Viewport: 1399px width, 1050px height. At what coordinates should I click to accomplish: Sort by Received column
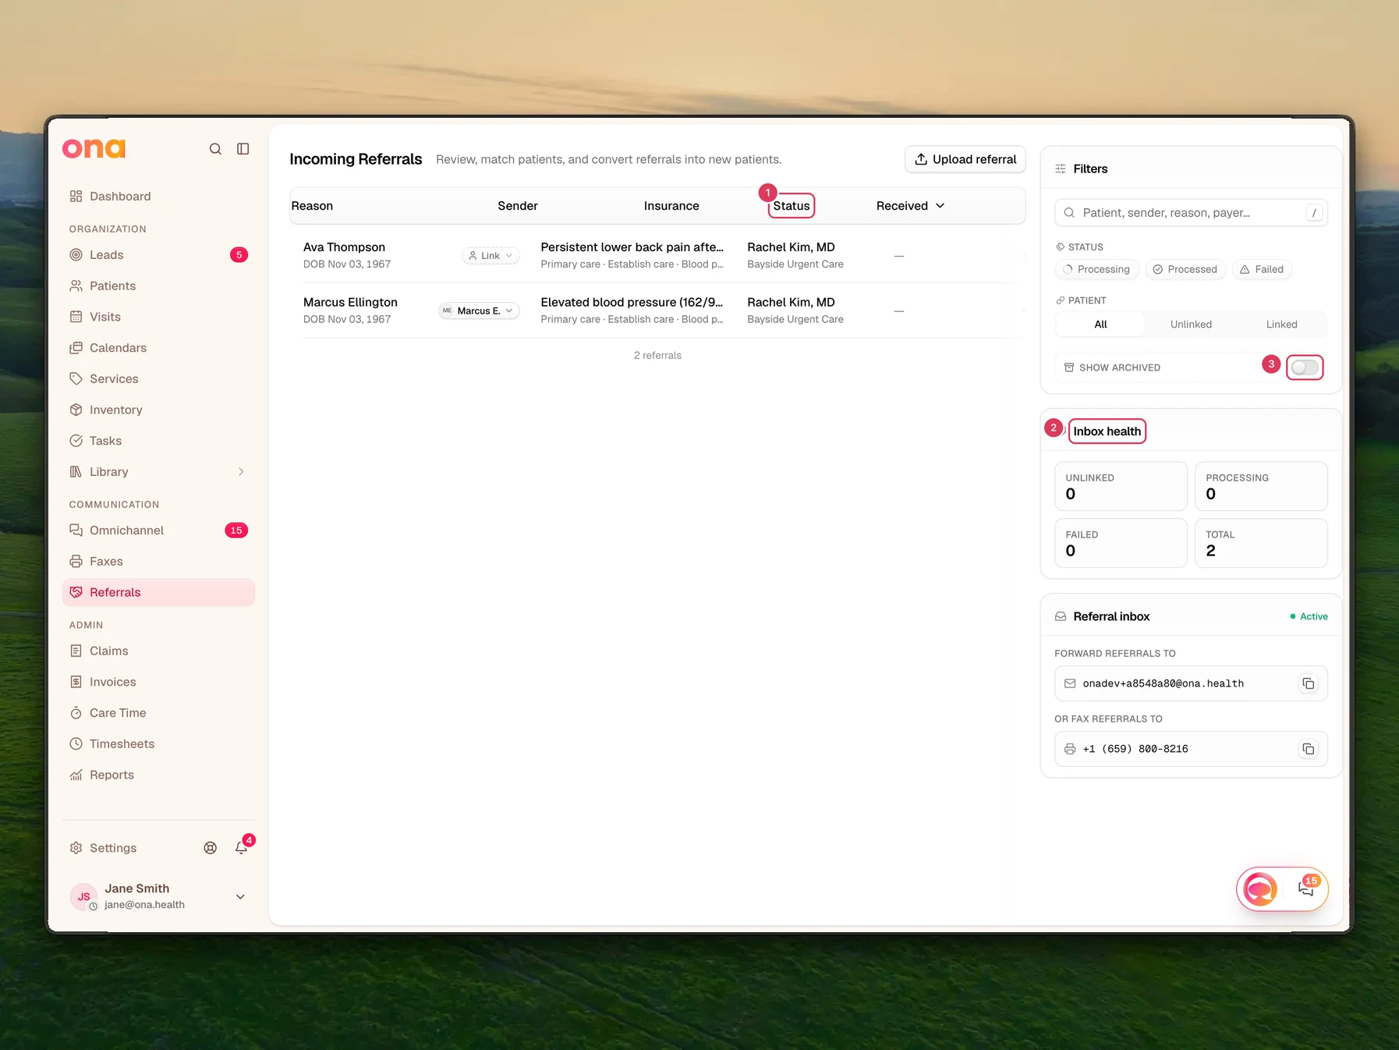(910, 206)
